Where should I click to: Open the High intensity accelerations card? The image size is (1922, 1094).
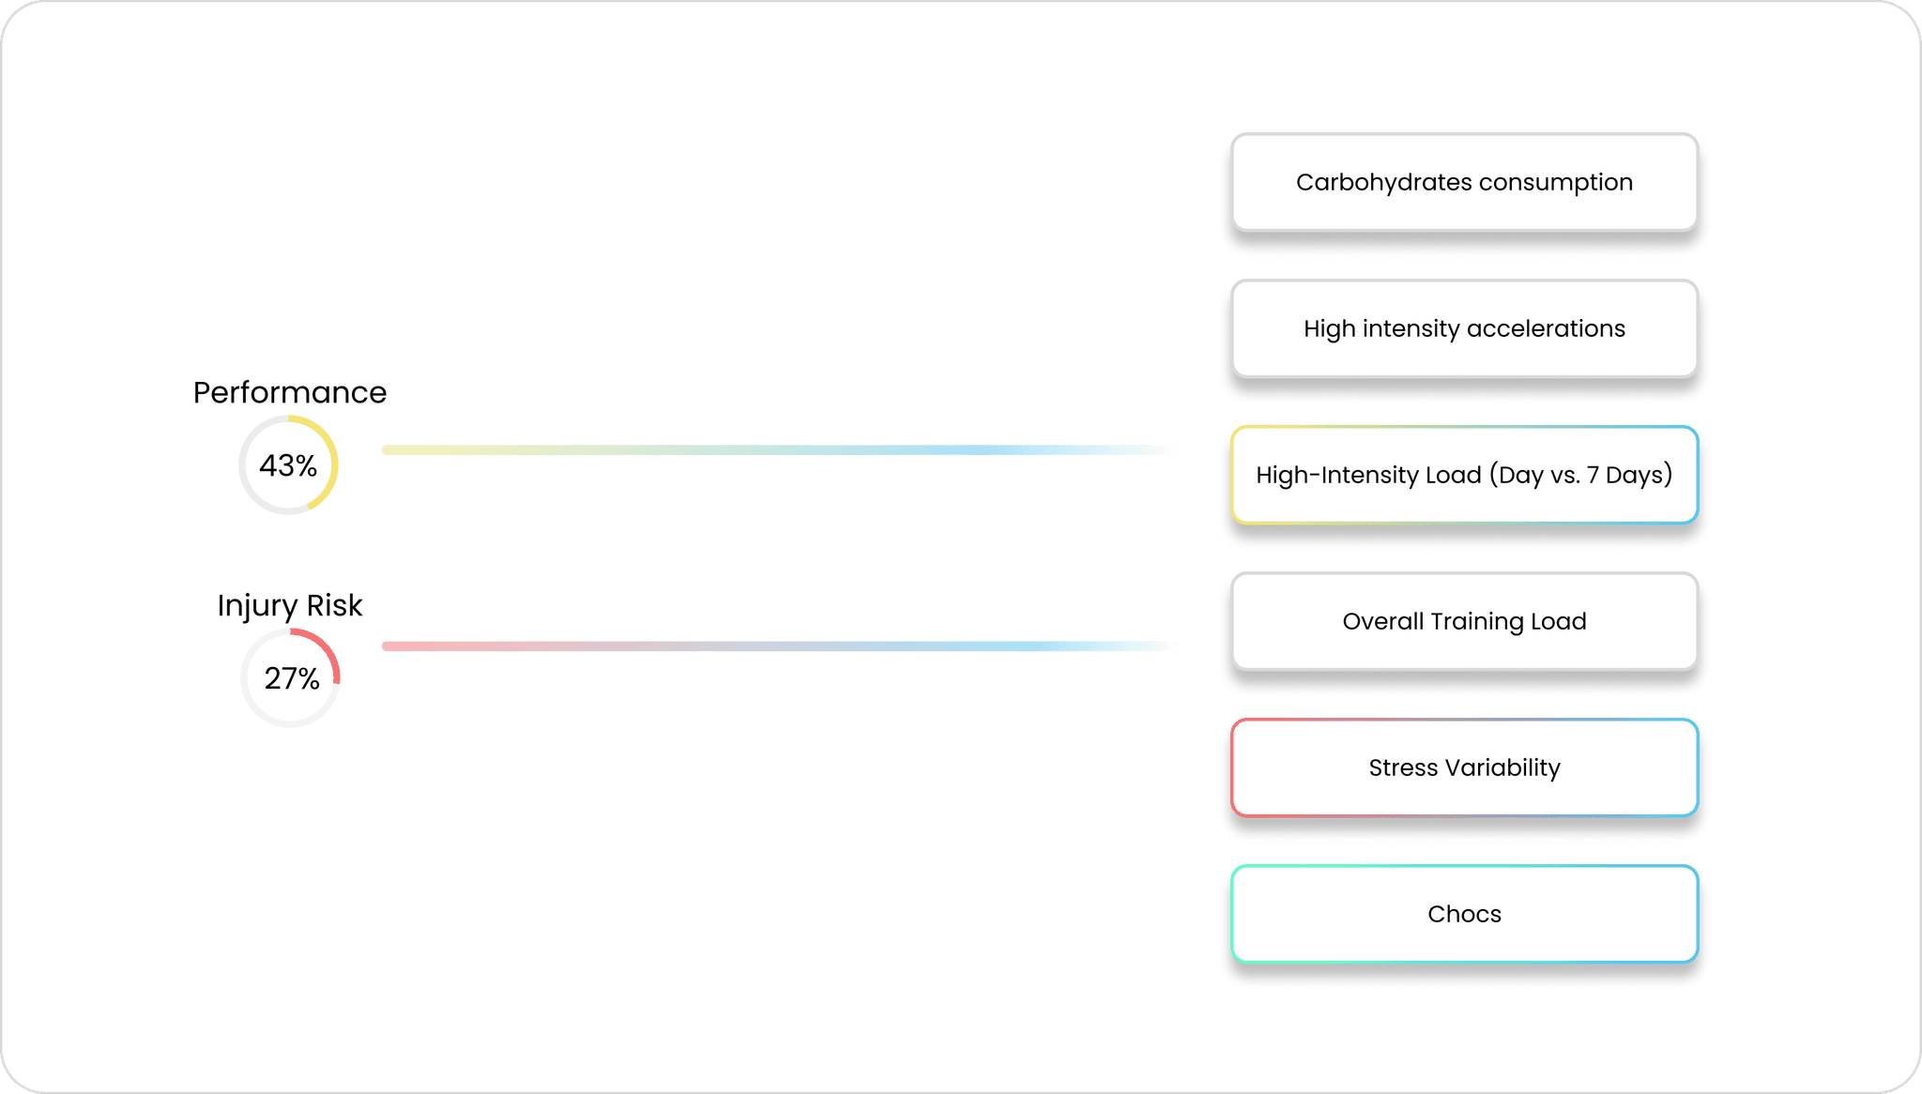pyautogui.click(x=1464, y=328)
